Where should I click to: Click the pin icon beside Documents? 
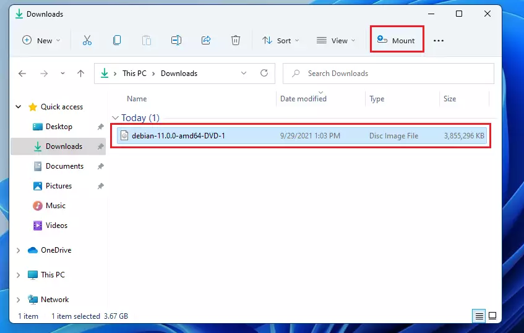pos(100,166)
